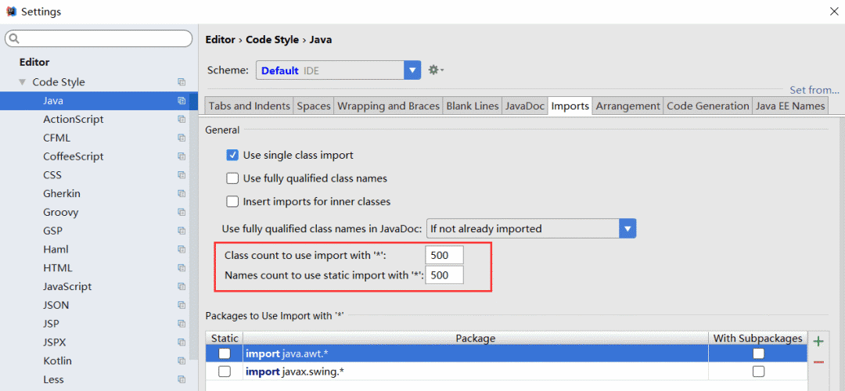Click the copy icon beside Groovy
This screenshot has width=845, height=391.
click(x=182, y=213)
